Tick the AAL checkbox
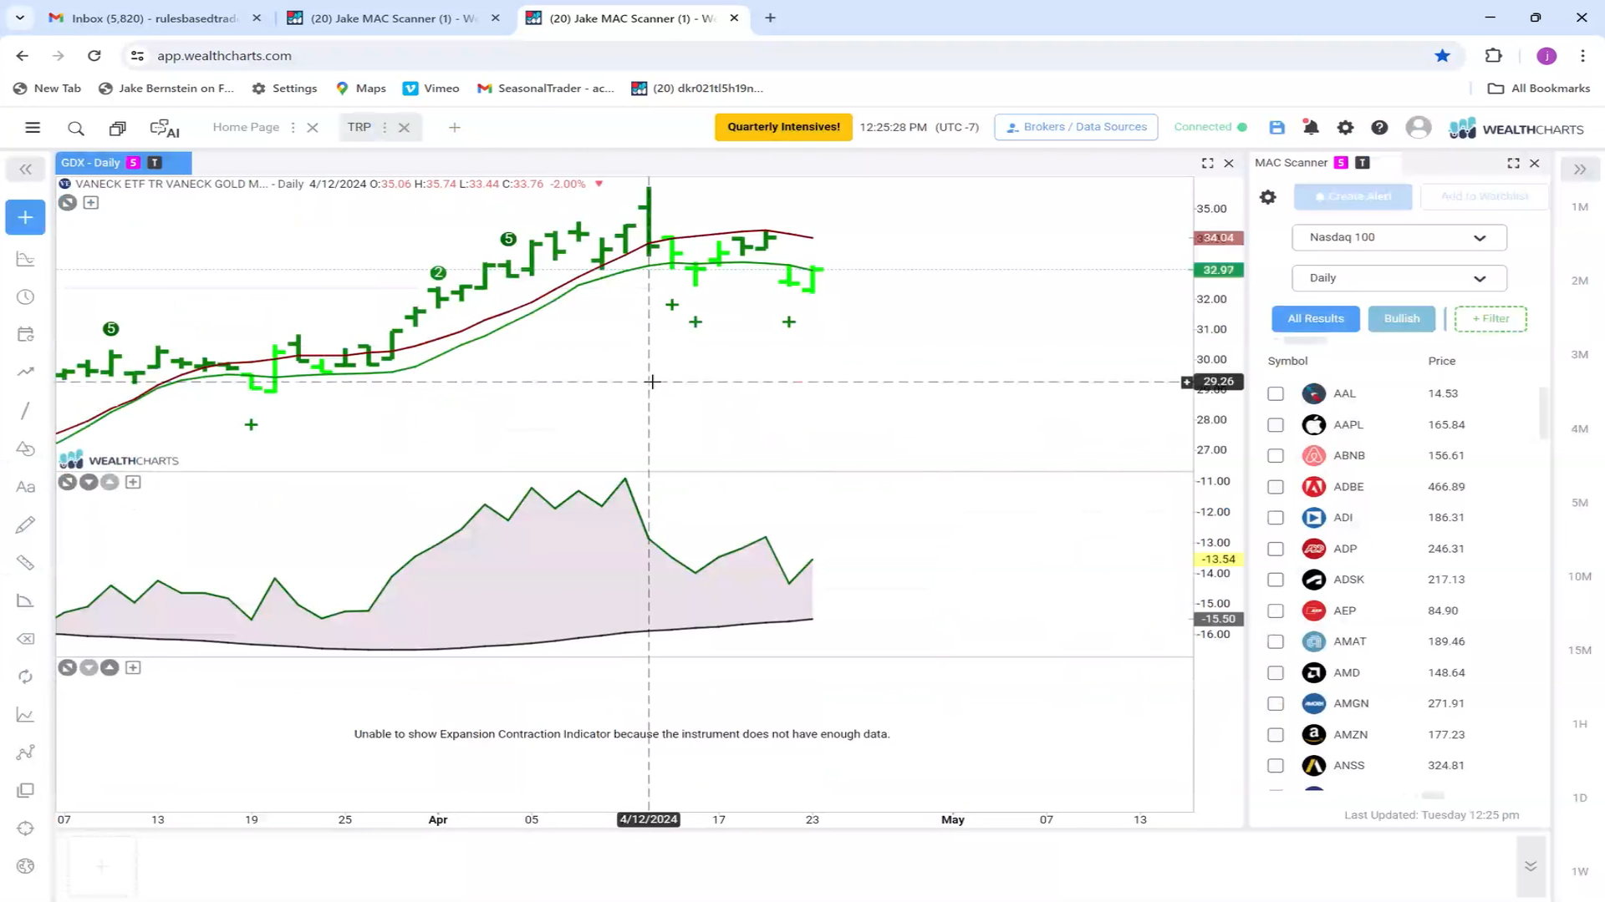 1275,393
